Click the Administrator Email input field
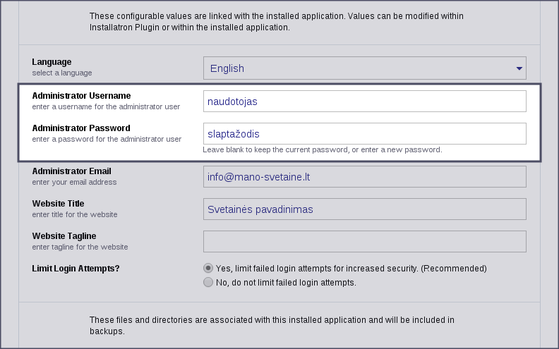Viewport: 559px width, 349px height. pos(365,177)
